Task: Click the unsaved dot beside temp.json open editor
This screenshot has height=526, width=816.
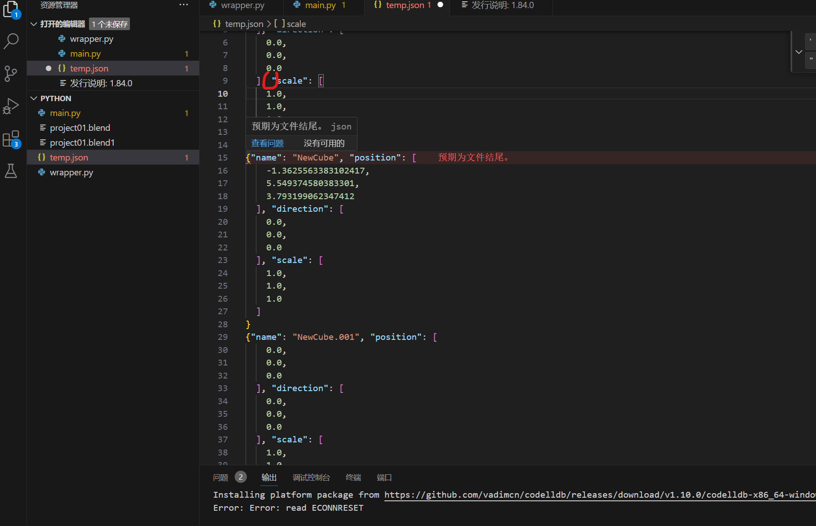Action: point(49,68)
